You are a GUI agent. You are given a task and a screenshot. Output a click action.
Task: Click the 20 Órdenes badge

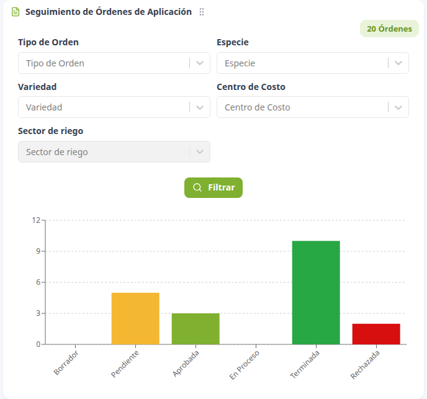pos(389,29)
